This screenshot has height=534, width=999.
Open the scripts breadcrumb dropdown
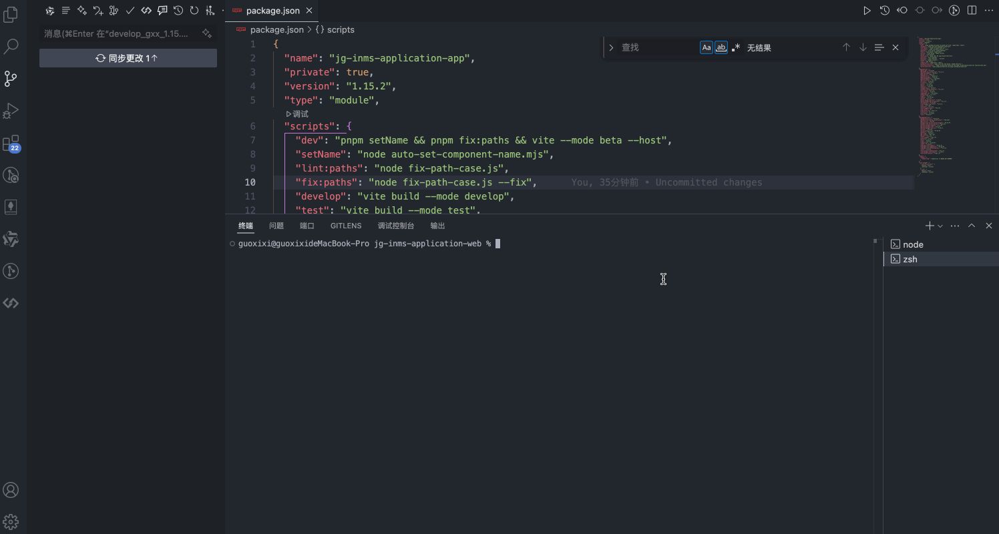point(335,29)
